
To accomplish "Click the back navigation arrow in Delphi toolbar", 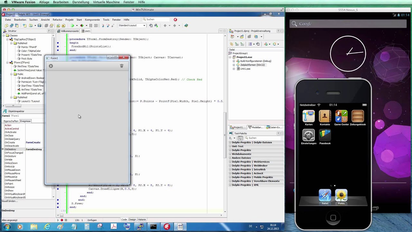I will (165, 25).
